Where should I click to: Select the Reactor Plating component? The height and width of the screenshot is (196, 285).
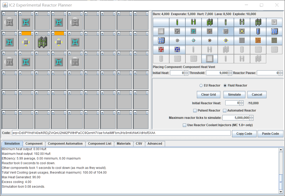[x=242, y=40]
